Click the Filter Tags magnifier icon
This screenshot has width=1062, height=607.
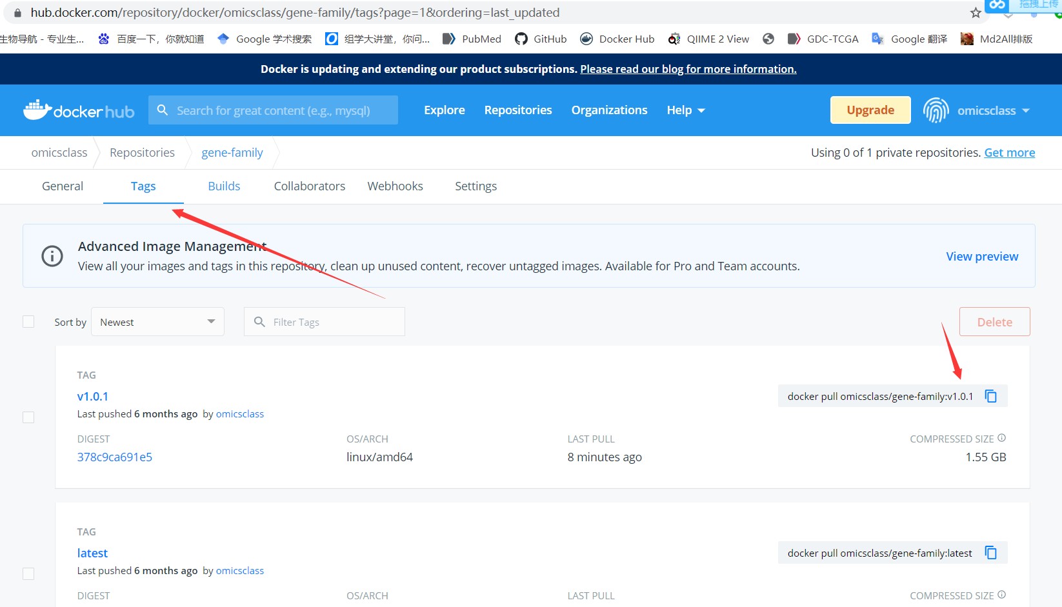click(x=259, y=322)
